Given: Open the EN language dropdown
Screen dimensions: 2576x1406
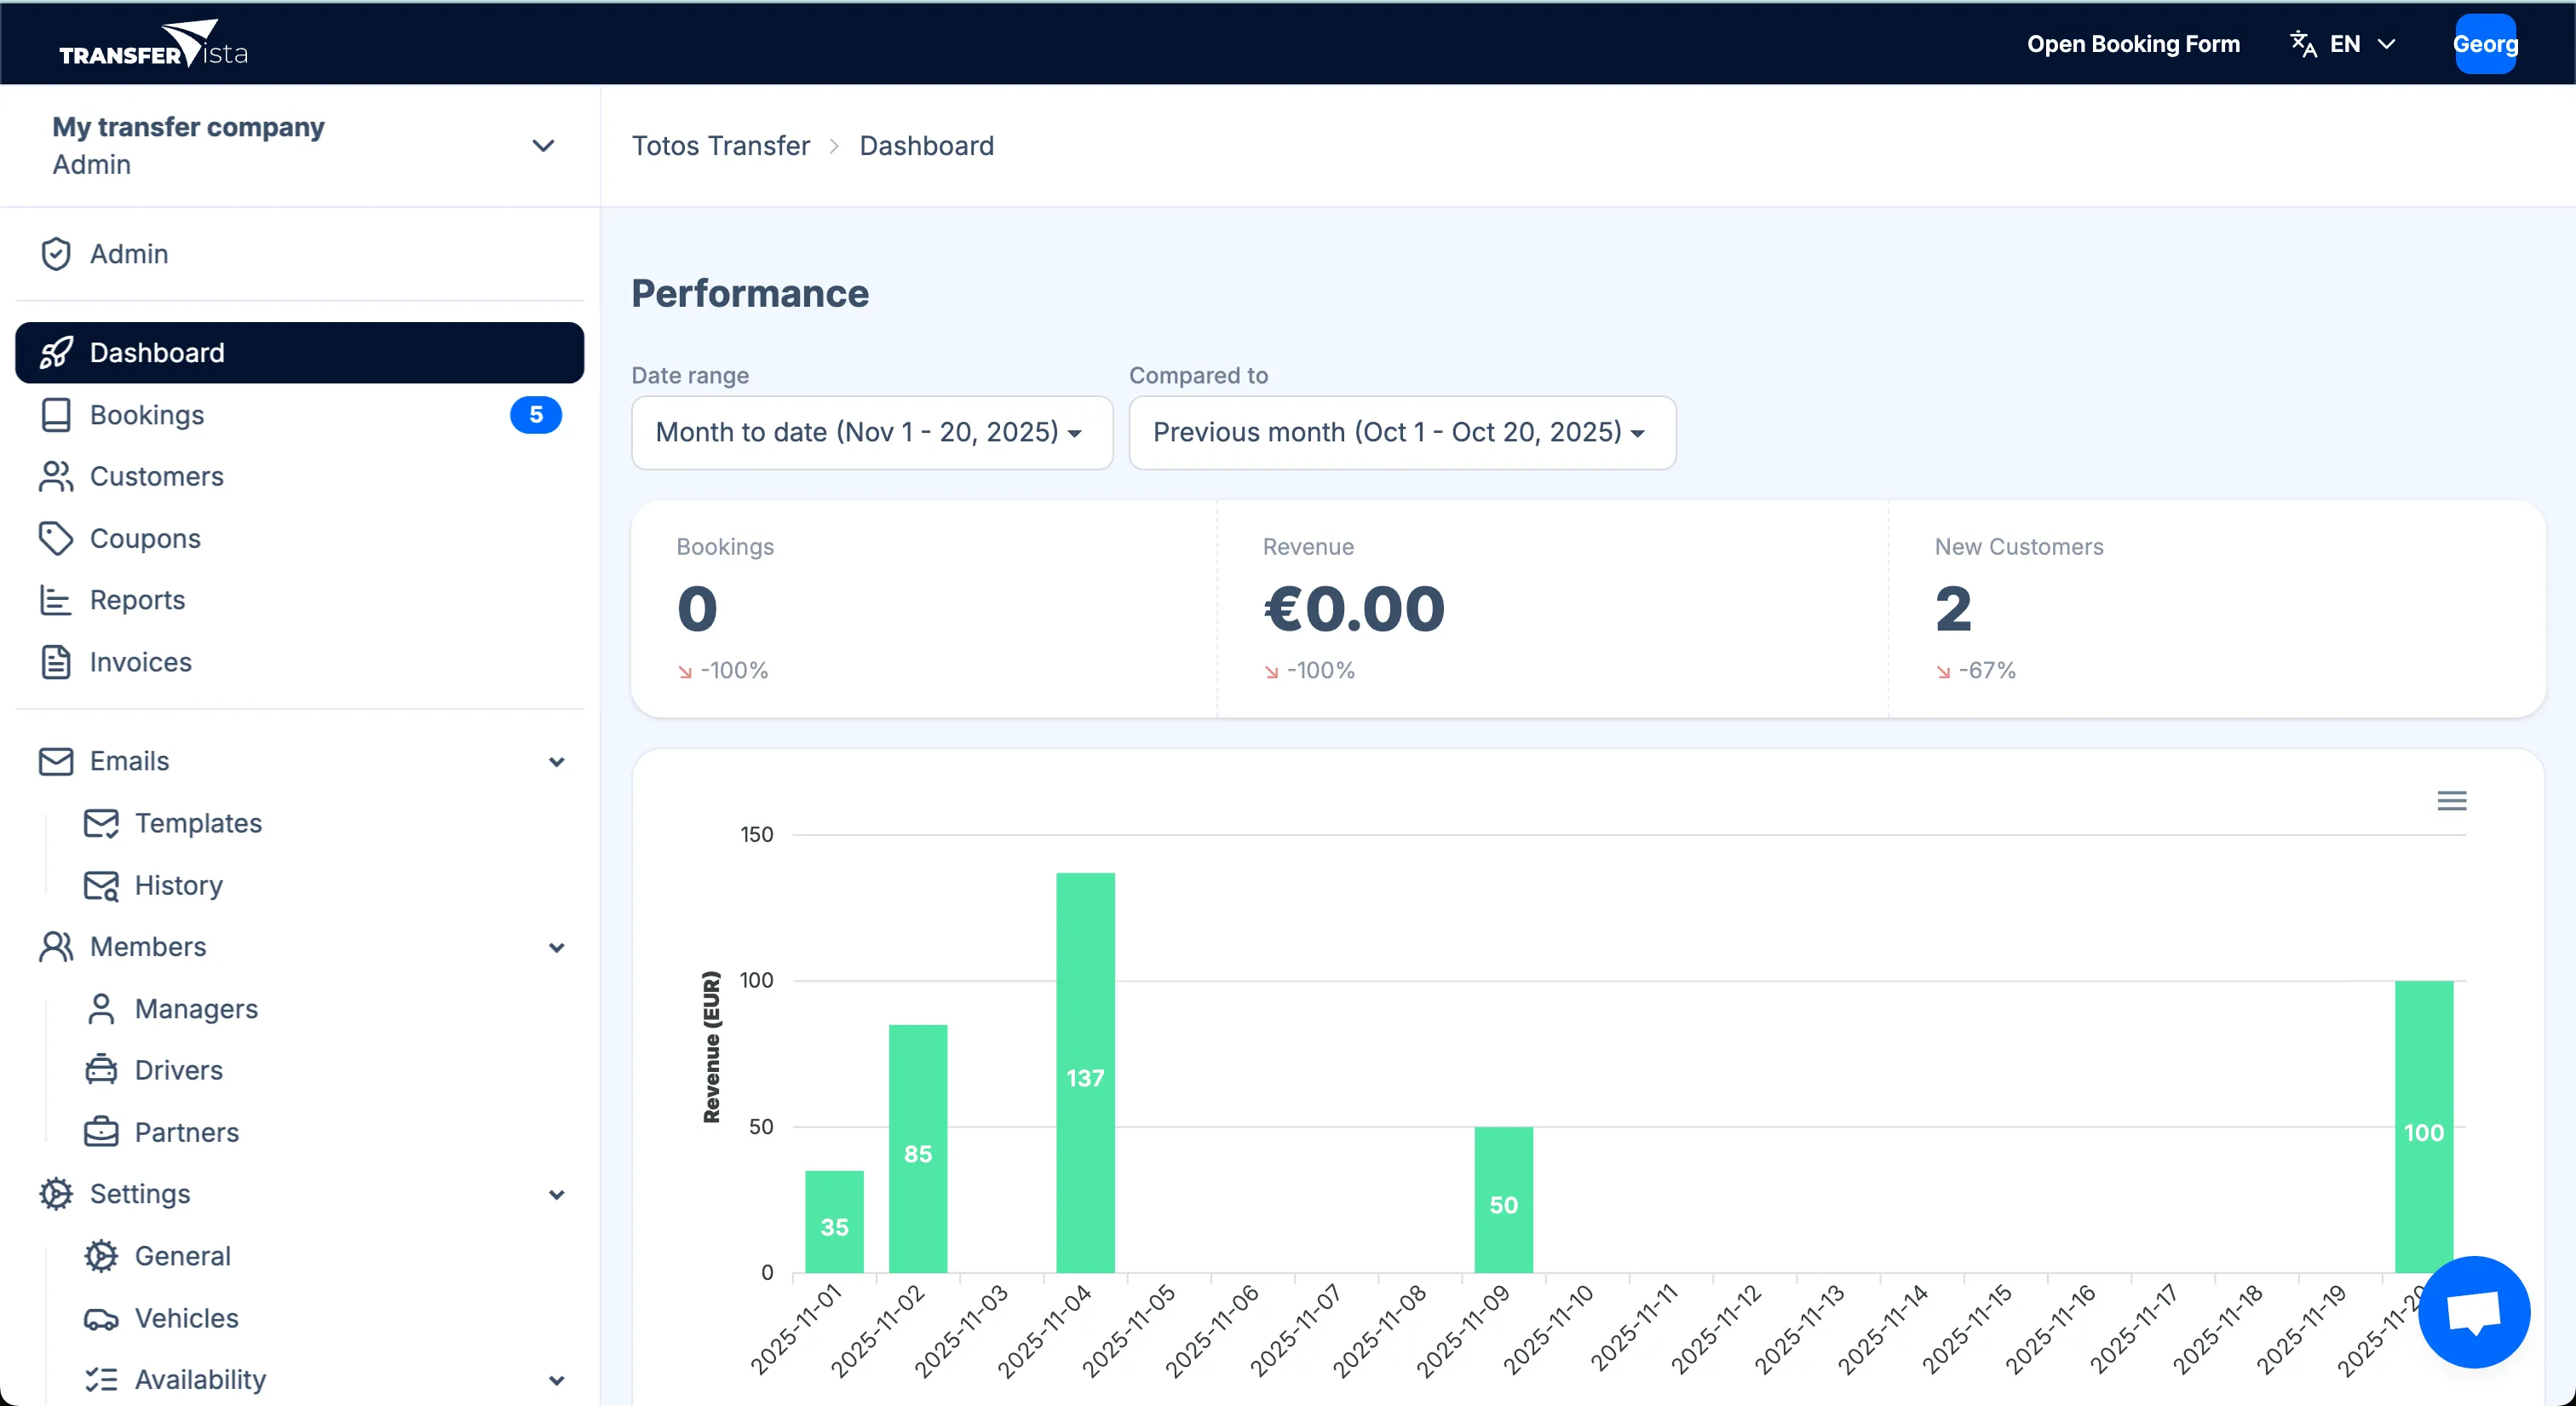Looking at the screenshot, I should tap(2344, 43).
